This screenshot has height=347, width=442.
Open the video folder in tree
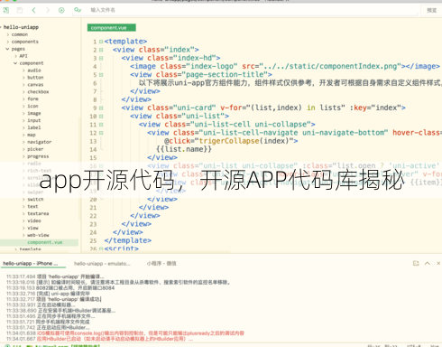[x=34, y=220]
